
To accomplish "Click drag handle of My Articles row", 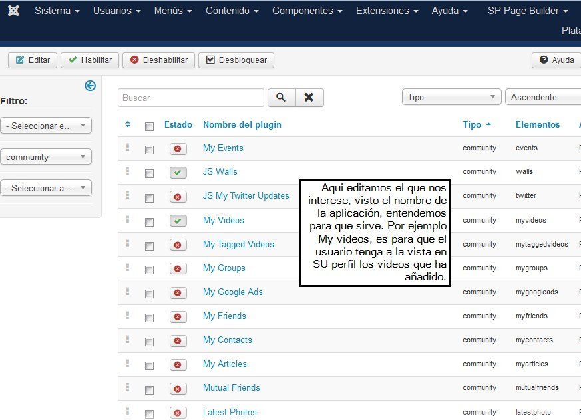I will pyautogui.click(x=128, y=363).
